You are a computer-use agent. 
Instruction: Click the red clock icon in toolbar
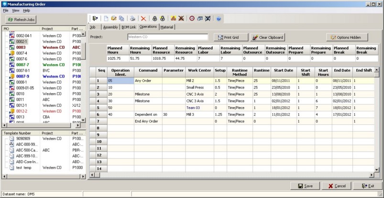click(192, 19)
